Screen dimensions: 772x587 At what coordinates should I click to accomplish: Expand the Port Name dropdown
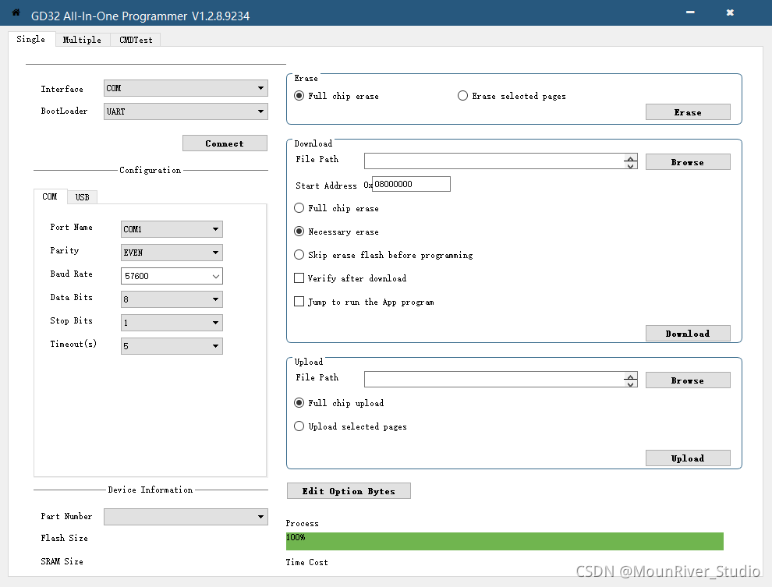coord(172,229)
